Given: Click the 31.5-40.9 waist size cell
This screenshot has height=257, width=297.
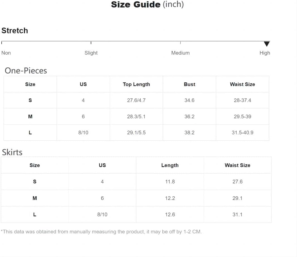Looking at the screenshot, I should [242, 133].
